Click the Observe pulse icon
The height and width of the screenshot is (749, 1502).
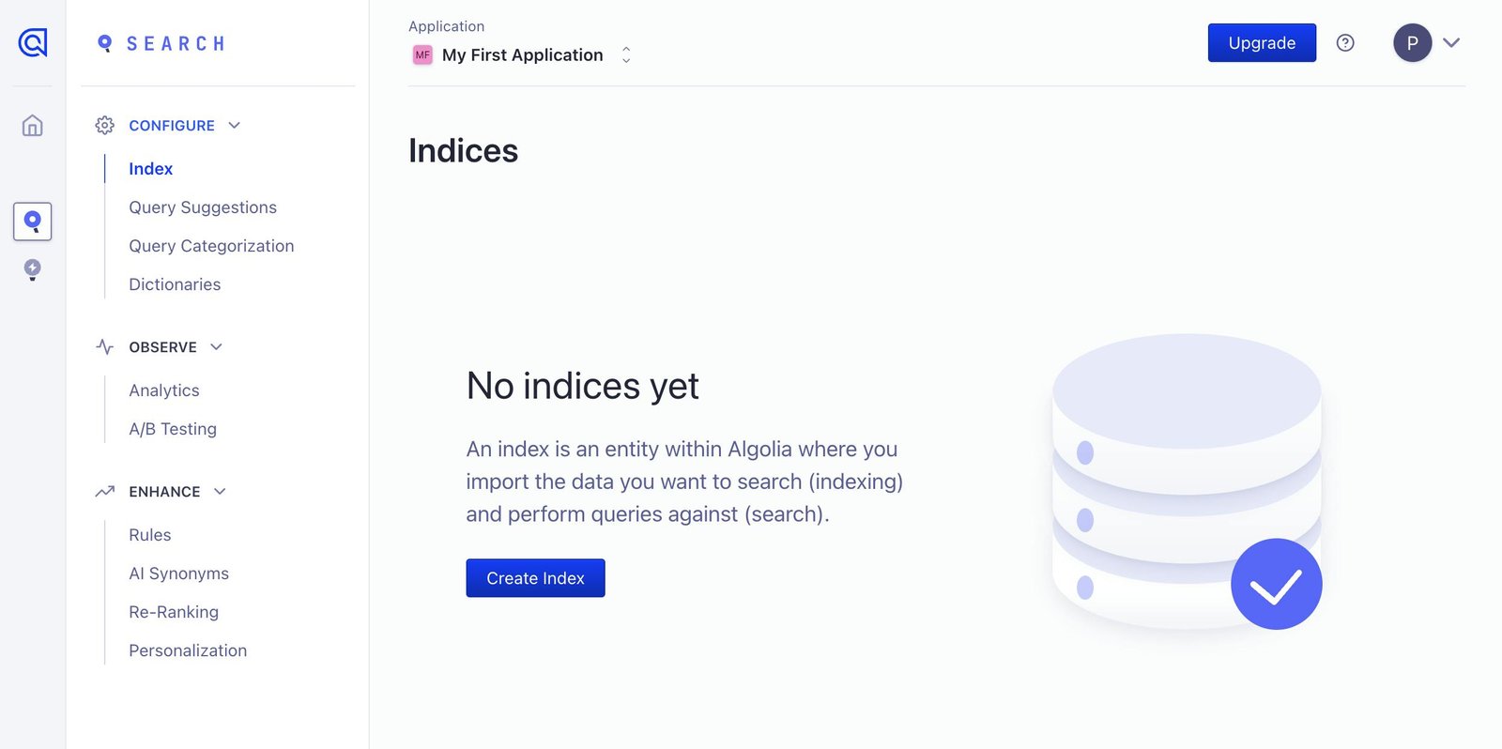tap(105, 346)
